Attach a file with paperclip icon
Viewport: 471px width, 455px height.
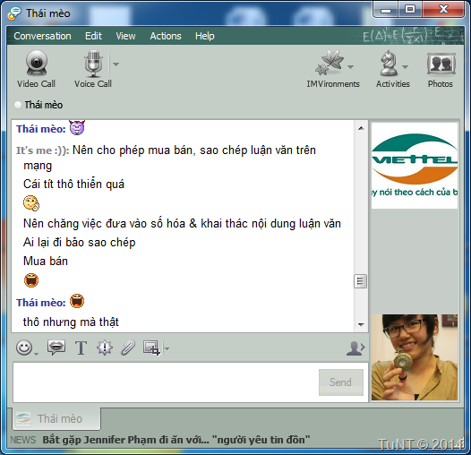[128, 348]
